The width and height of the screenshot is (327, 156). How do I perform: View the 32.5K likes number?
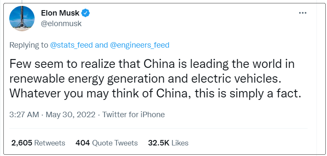[x=159, y=143]
